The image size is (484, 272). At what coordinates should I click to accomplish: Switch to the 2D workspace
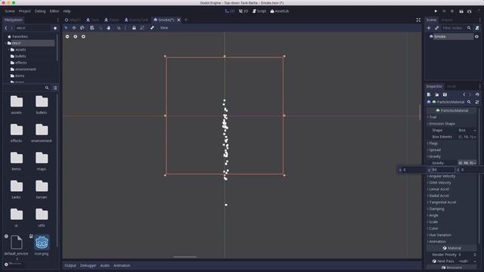pyautogui.click(x=230, y=11)
